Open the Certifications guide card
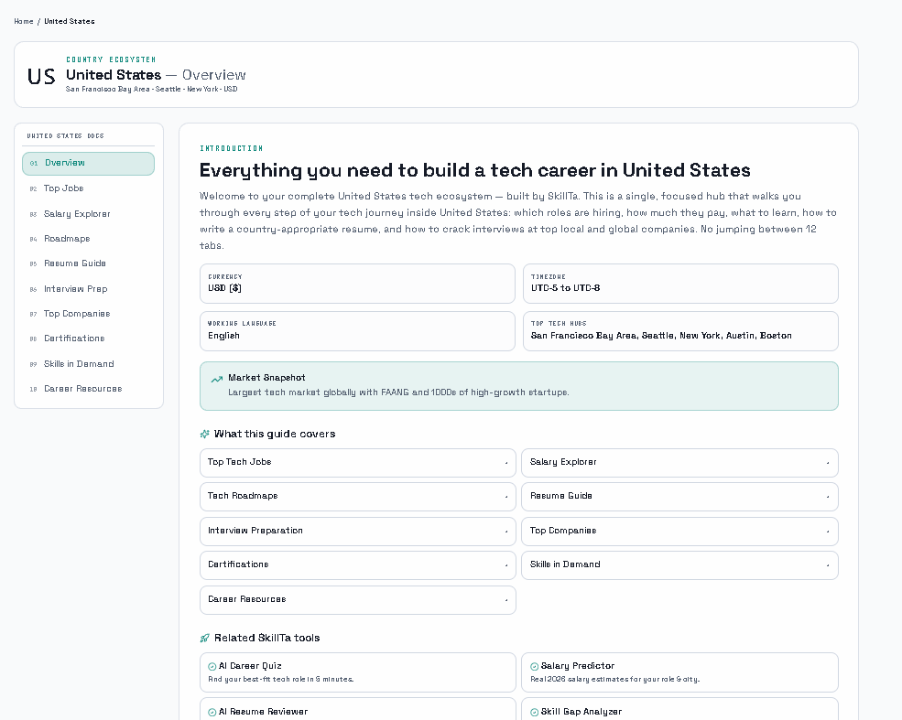The width and height of the screenshot is (902, 720). (358, 565)
